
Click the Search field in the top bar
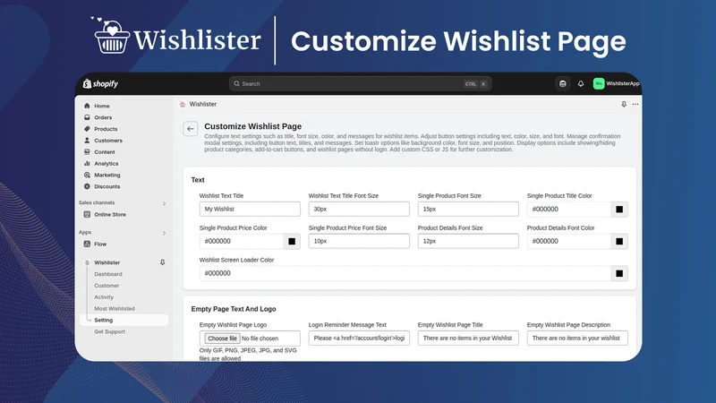[x=360, y=83]
